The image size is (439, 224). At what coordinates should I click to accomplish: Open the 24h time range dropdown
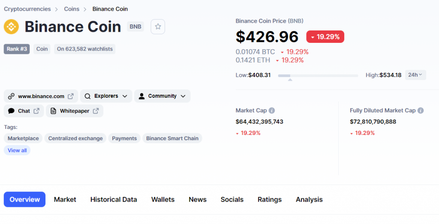click(x=415, y=75)
